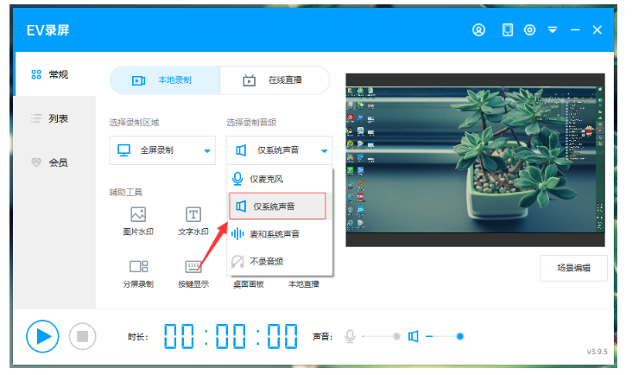The height and width of the screenshot is (375, 632).
Task: Click the 辅助工具 section label
Action: [126, 193]
